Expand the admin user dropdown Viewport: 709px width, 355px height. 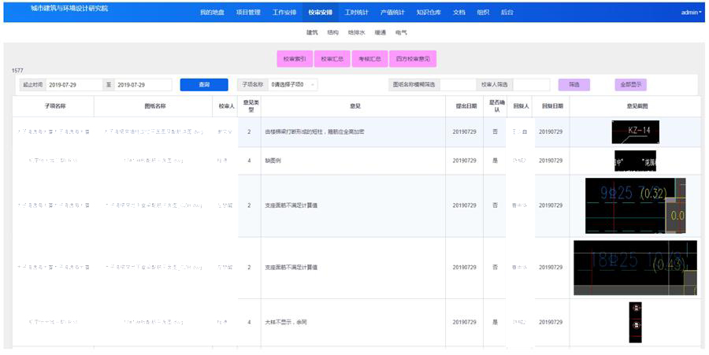point(691,13)
